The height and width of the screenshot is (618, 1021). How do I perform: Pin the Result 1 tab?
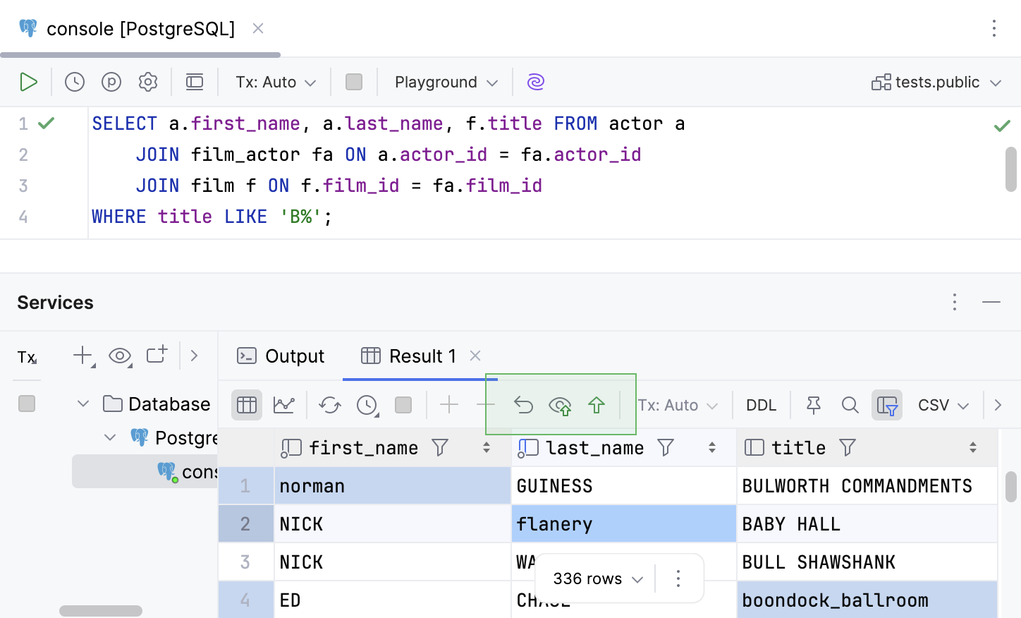(813, 405)
